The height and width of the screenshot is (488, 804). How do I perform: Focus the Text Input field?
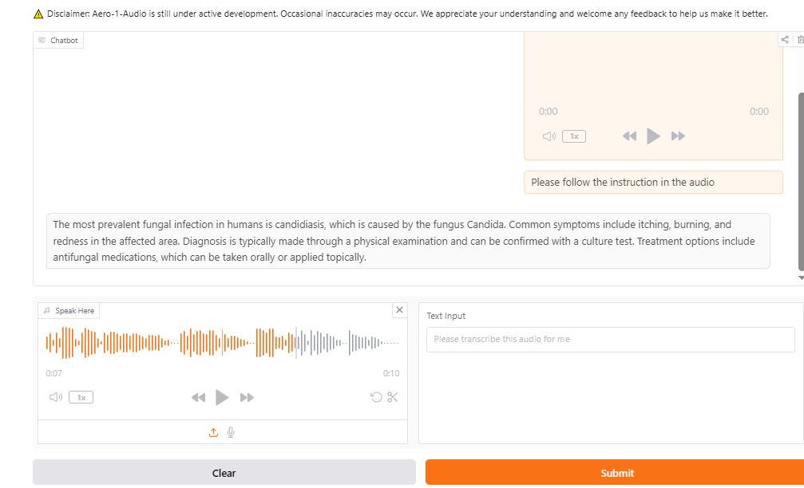click(610, 339)
